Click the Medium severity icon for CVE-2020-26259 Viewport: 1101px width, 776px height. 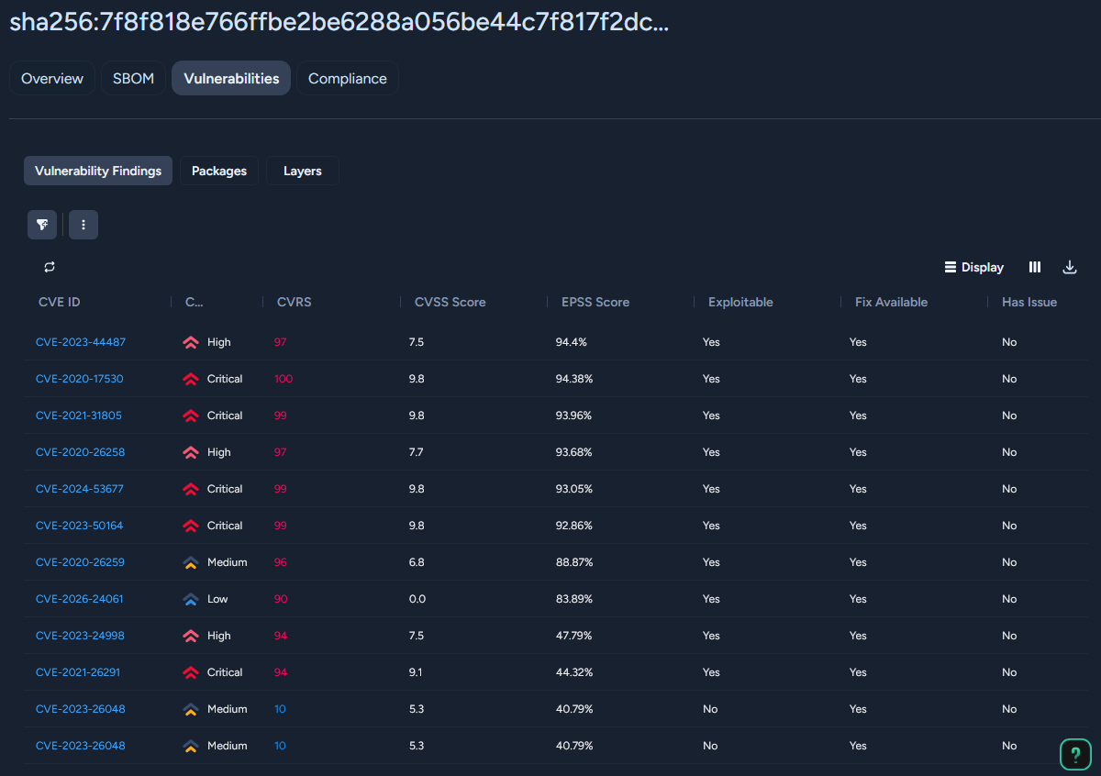tap(191, 562)
